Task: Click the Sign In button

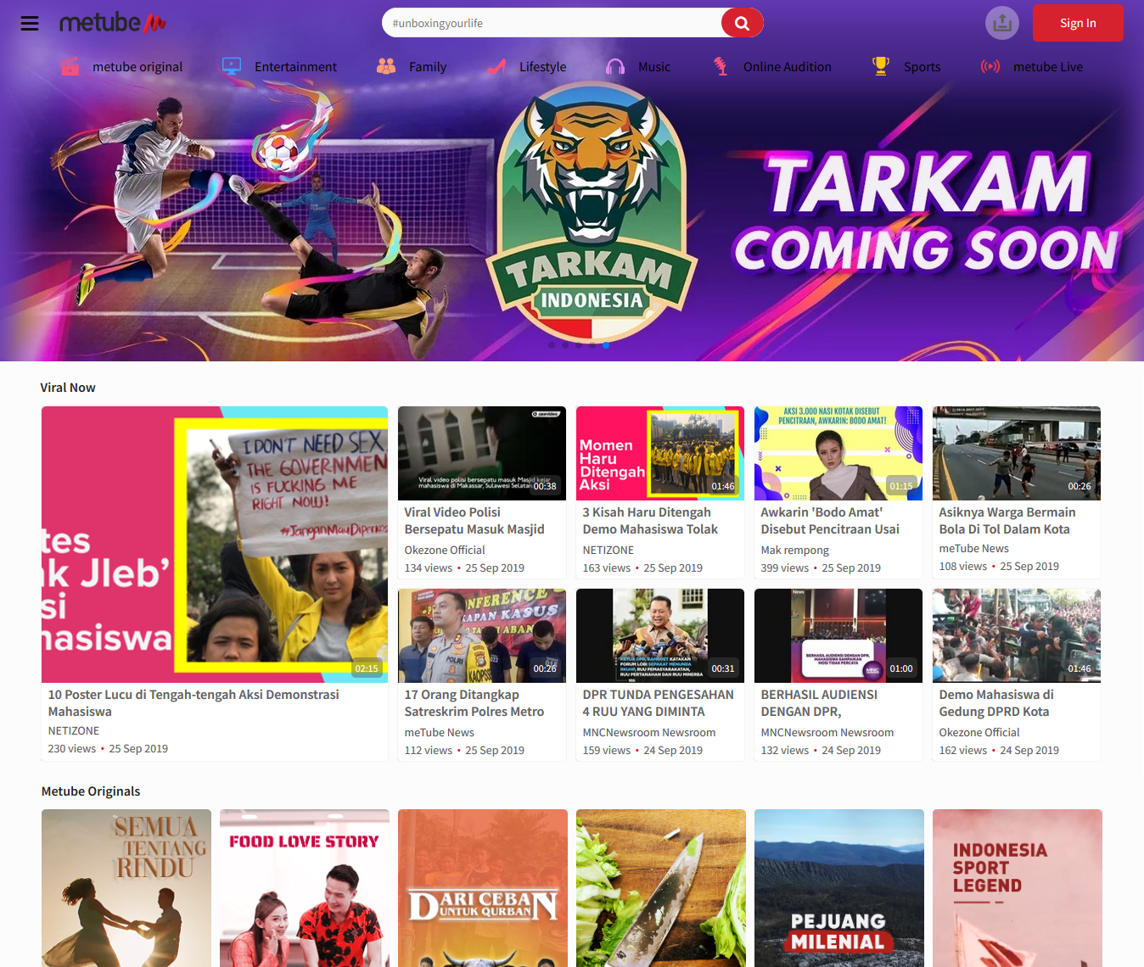Action: click(x=1077, y=23)
